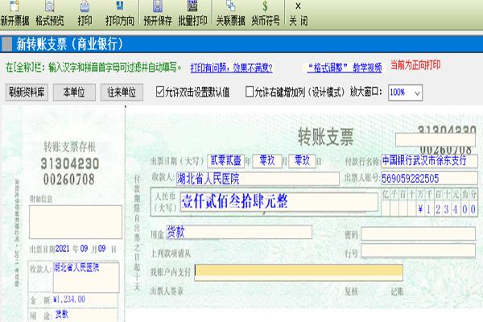Click the yellow 我账户内支付 field
Viewport: 483px width, 322px height.
(x=299, y=272)
